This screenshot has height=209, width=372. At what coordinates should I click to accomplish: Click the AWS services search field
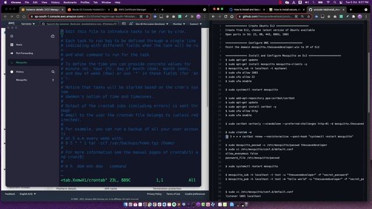[x=80, y=24]
